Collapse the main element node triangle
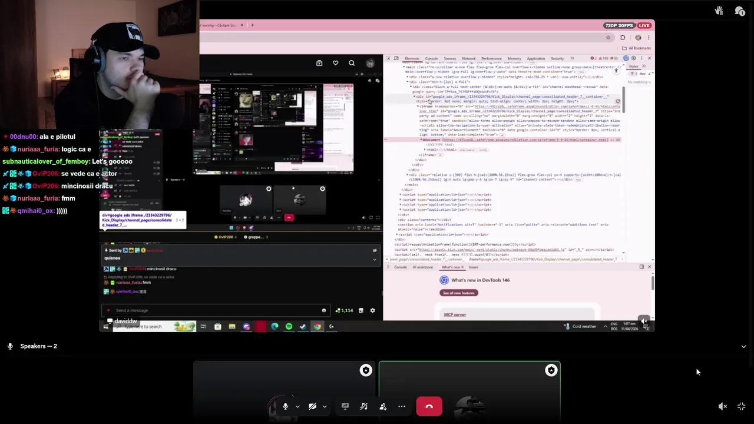Image resolution: width=754 pixels, height=424 pixels. (405, 67)
